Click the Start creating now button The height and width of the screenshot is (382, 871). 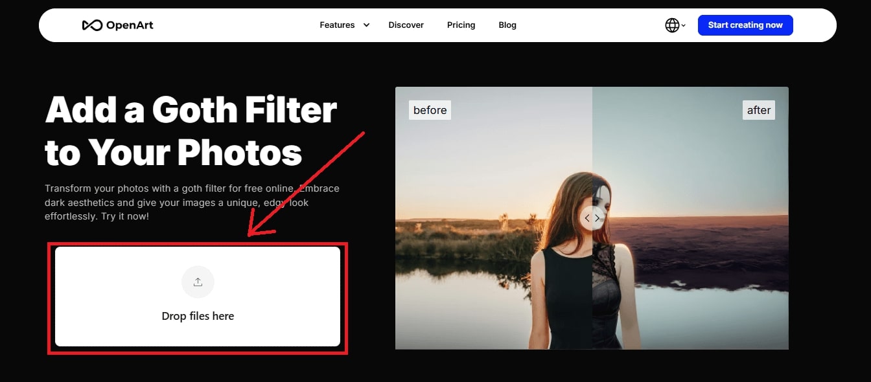point(745,25)
